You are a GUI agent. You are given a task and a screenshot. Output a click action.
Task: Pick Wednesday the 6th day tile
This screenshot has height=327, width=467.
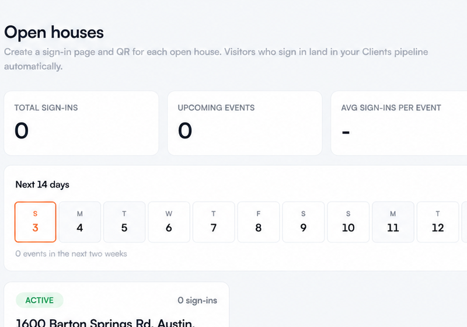169,222
